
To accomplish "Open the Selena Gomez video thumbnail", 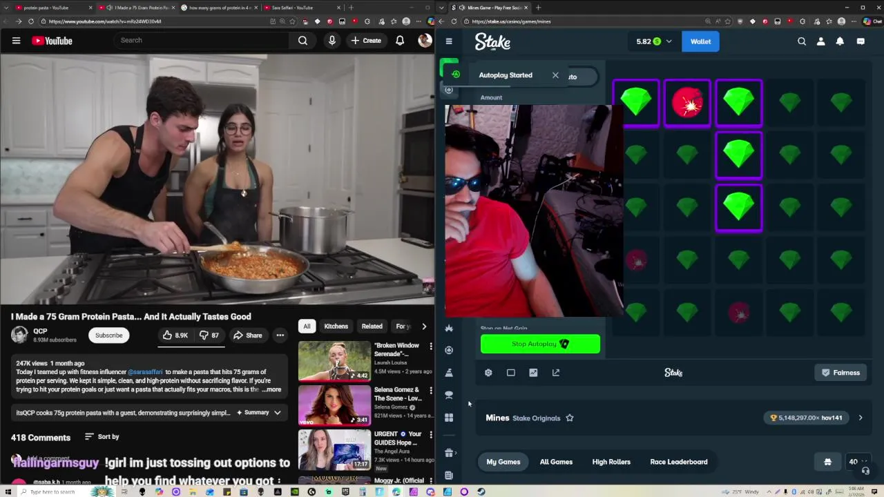I will (x=334, y=405).
